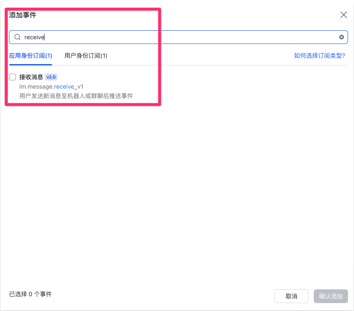The width and height of the screenshot is (354, 311).
Task: Click the v2.0 version badge next to 接收消息
Action: [51, 77]
